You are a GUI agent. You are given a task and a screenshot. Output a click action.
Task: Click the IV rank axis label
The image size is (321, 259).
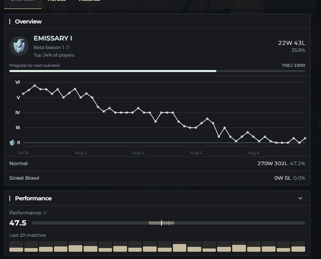(18, 113)
